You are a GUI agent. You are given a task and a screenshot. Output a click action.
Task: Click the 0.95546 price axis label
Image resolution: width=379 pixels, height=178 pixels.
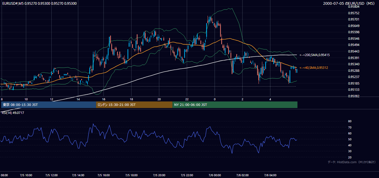click(x=353, y=39)
